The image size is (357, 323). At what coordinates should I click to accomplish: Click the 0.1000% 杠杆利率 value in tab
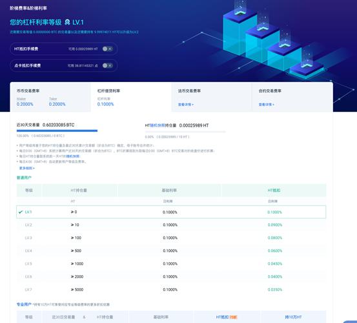[x=105, y=104]
